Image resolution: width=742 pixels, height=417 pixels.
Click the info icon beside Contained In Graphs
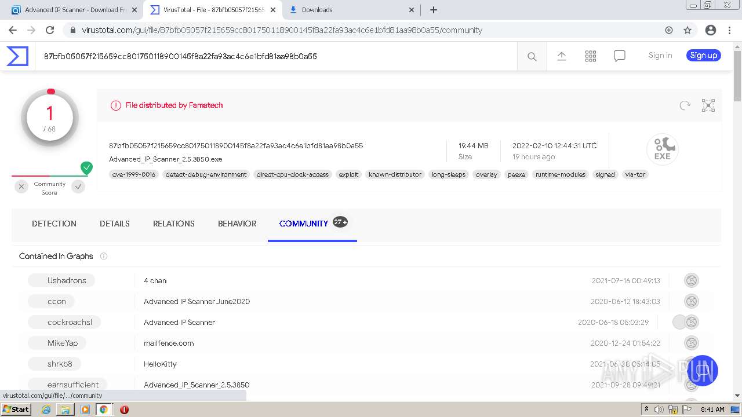(x=104, y=256)
